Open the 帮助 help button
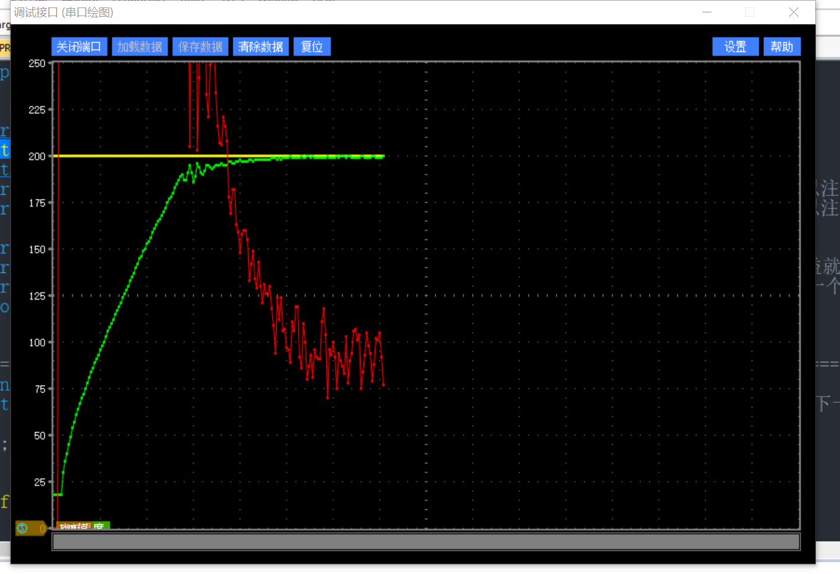Viewport: 840px width, 574px height. point(782,47)
